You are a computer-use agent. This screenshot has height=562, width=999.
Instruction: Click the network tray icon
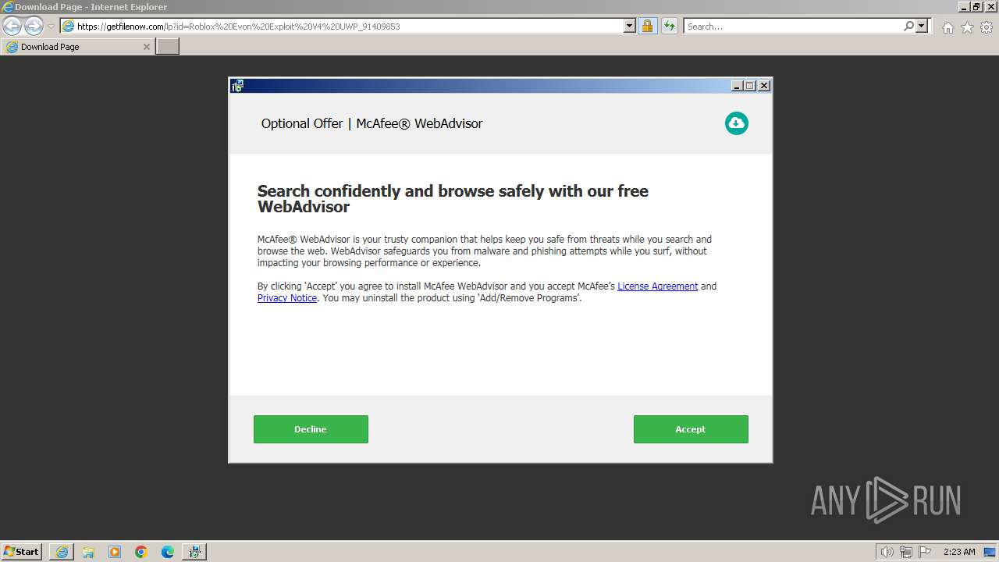point(906,552)
